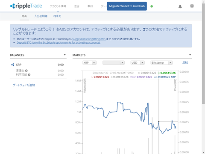Click the rippleTrade logo
This screenshot has width=205, height=154.
click(26, 6)
